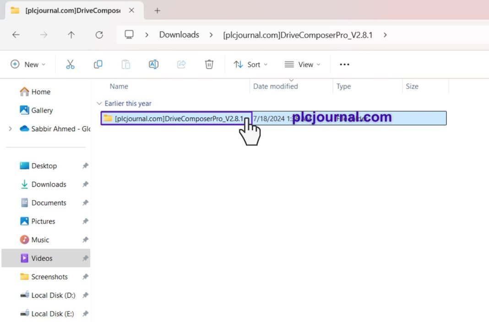This screenshot has width=489, height=322.
Task: Click Downloads in the address breadcrumb
Action: click(179, 35)
